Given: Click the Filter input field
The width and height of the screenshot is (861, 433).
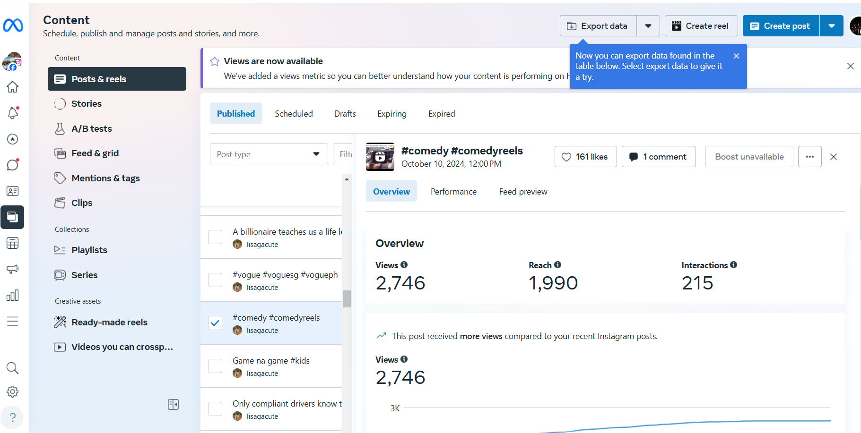Looking at the screenshot, I should (343, 154).
